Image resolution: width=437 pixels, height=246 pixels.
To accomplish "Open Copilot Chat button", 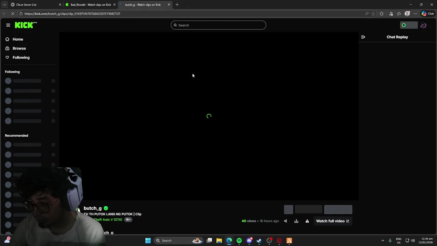I will [428, 14].
